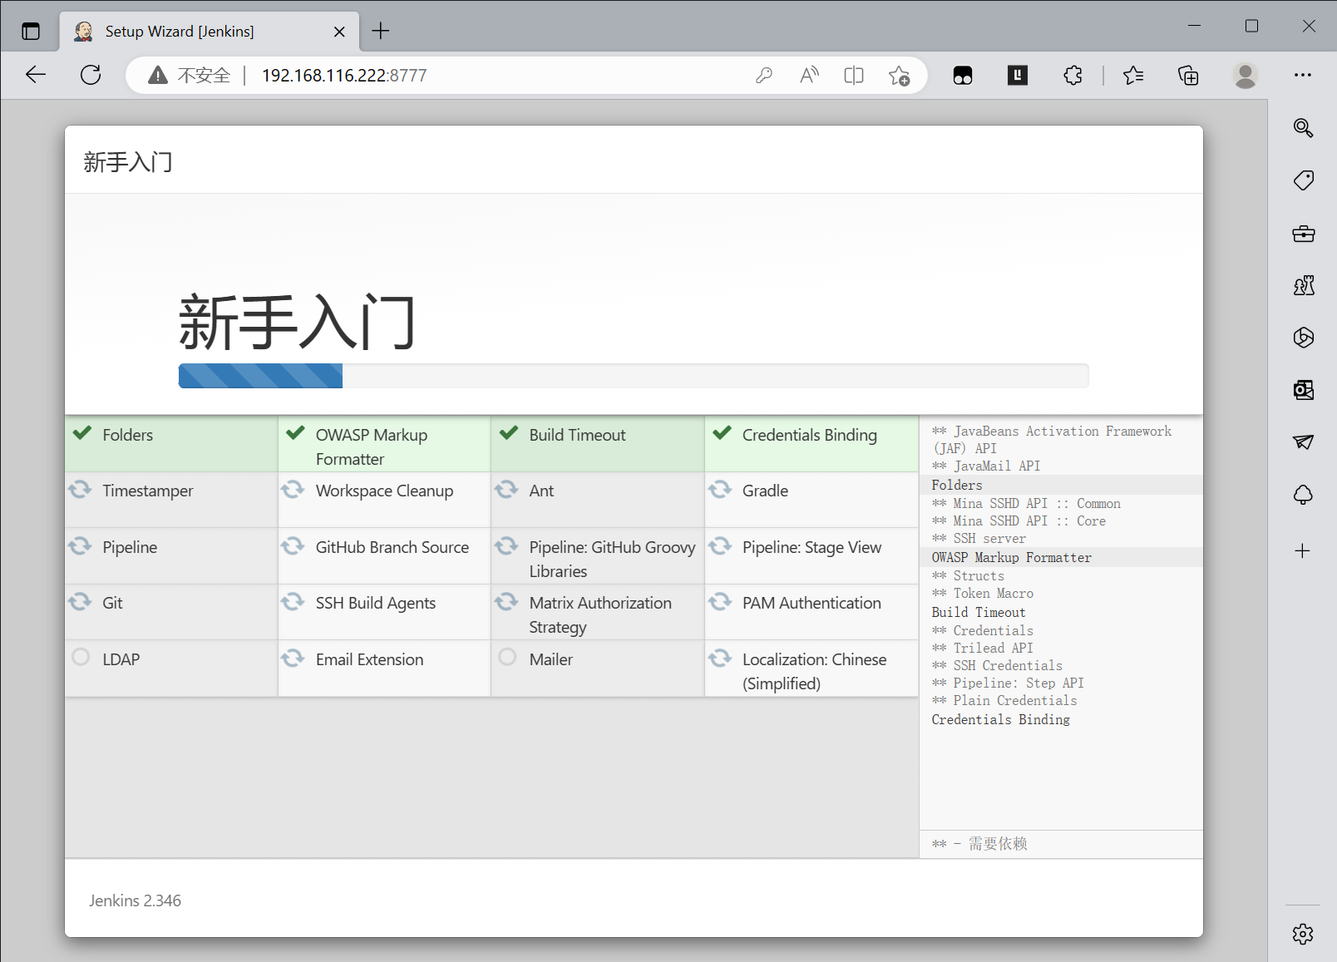1337x962 pixels.
Task: Select Localization: Chinese (Simplified) plugin name
Action: pyautogui.click(x=814, y=672)
